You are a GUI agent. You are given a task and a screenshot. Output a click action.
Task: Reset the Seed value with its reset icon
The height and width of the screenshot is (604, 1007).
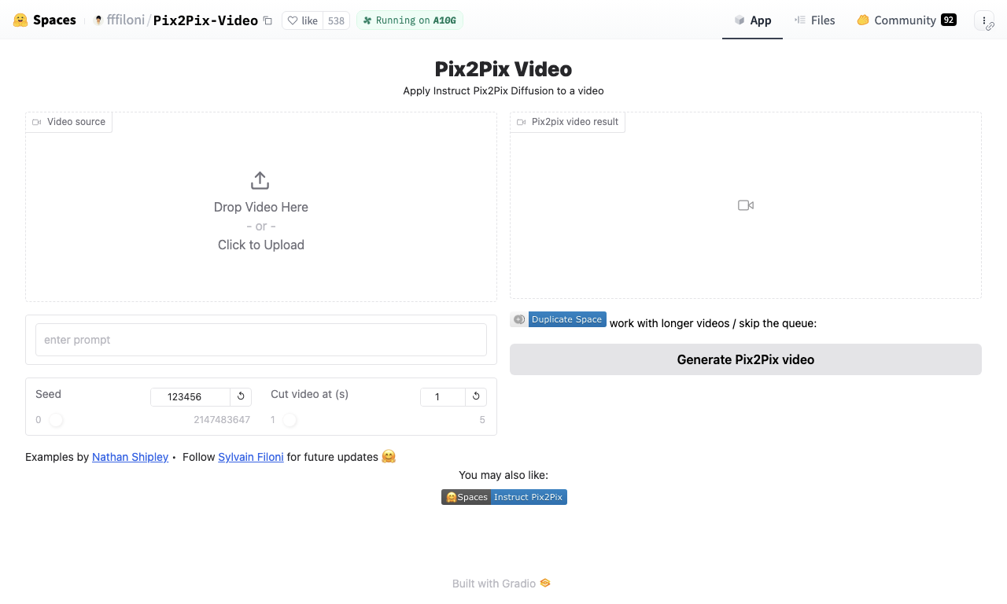(x=241, y=396)
